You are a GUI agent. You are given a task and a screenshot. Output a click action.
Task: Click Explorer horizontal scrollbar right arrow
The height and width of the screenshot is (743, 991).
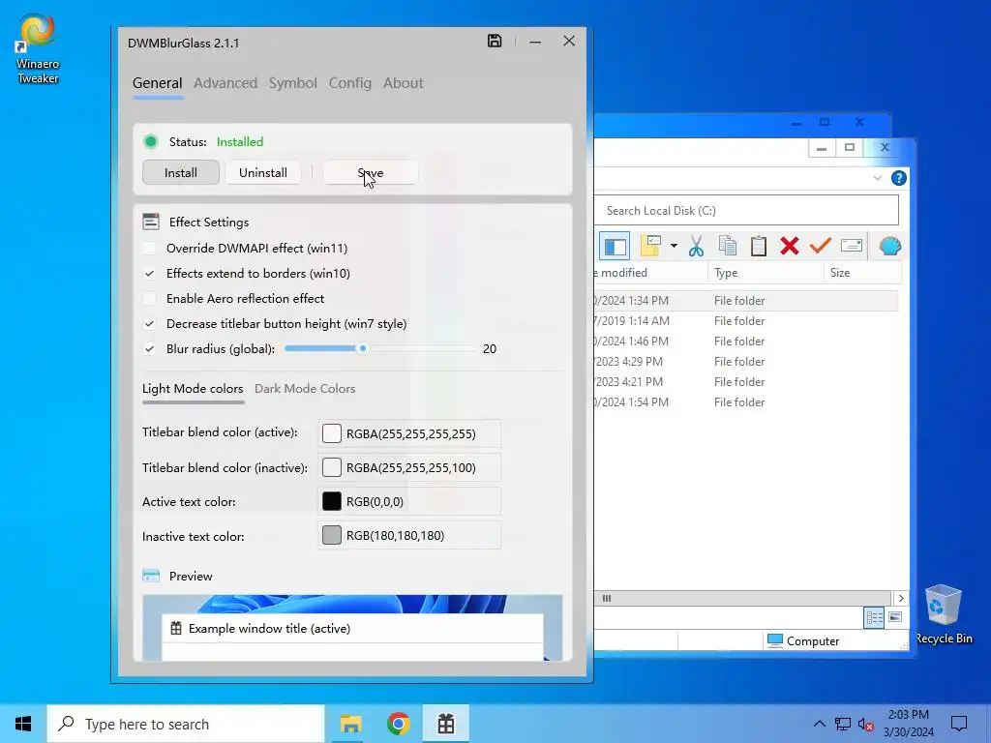coord(901,598)
